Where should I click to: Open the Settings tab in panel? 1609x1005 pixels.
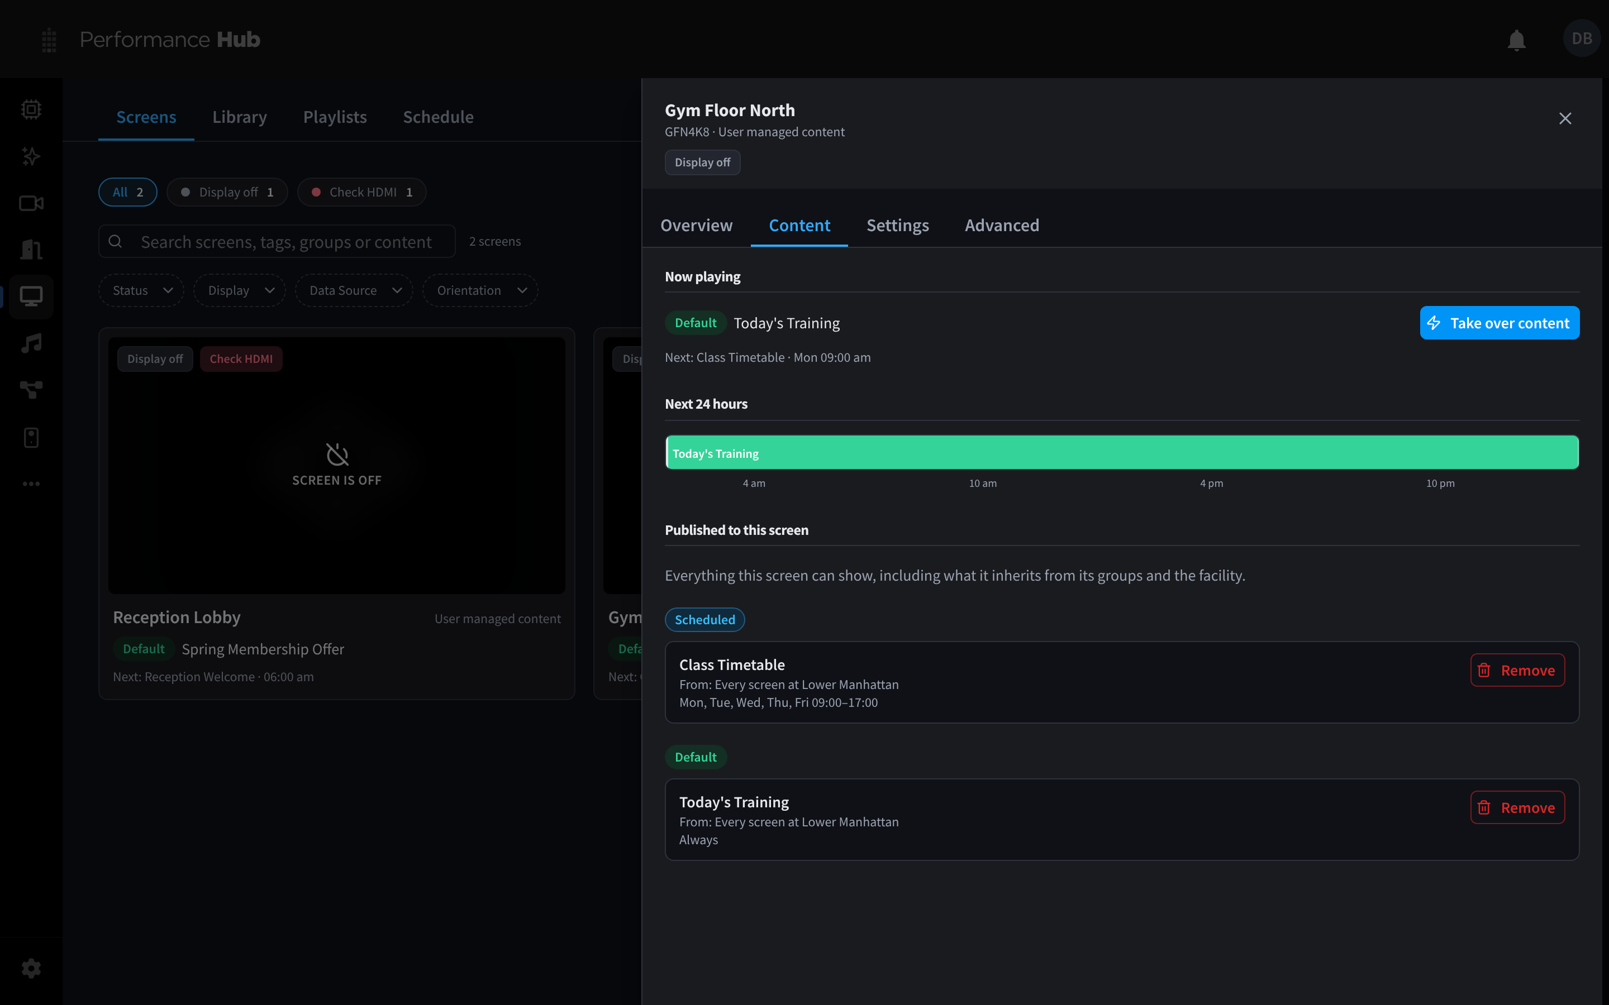pos(898,226)
